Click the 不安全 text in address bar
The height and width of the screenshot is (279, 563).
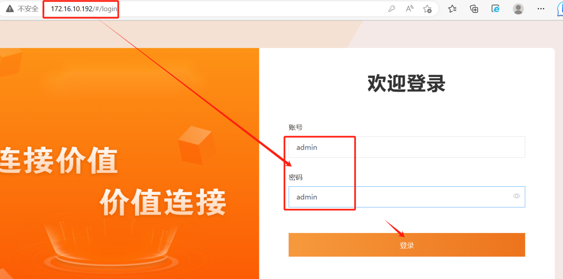coord(28,9)
